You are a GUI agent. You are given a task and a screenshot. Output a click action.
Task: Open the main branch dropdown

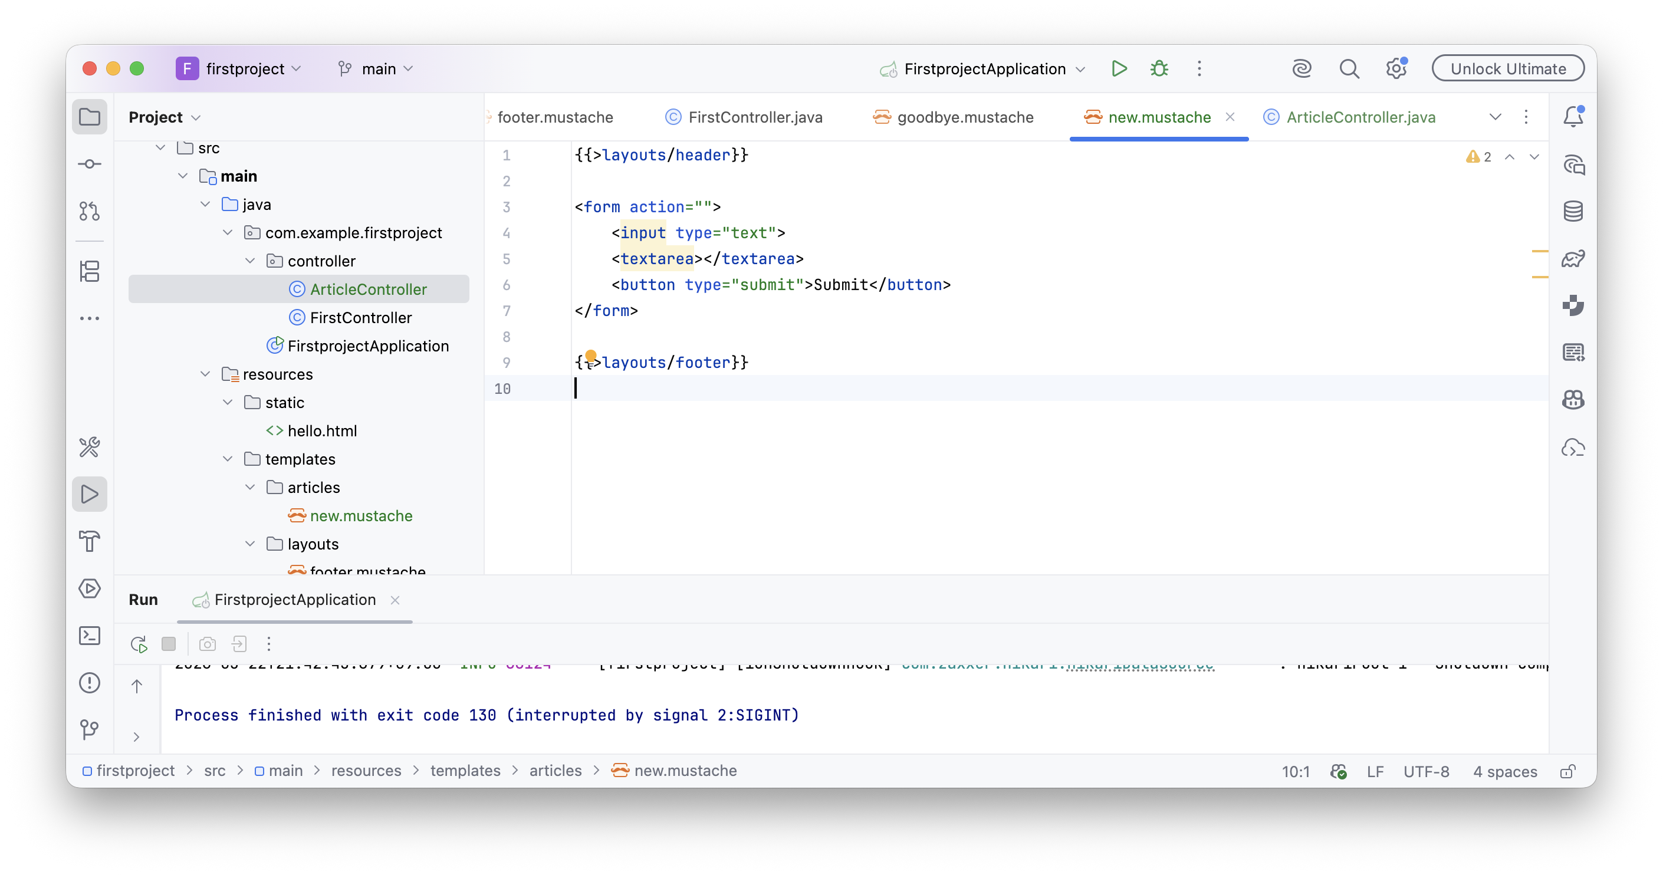[x=376, y=68]
